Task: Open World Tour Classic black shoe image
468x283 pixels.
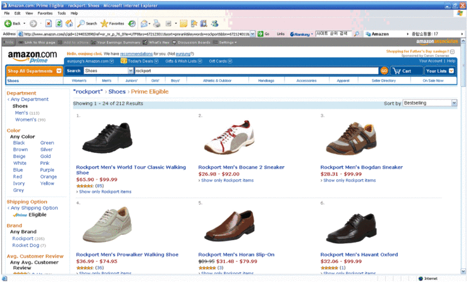Action: [x=107, y=138]
